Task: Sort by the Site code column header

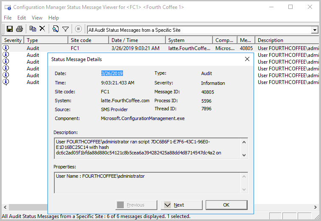Action: 88,40
